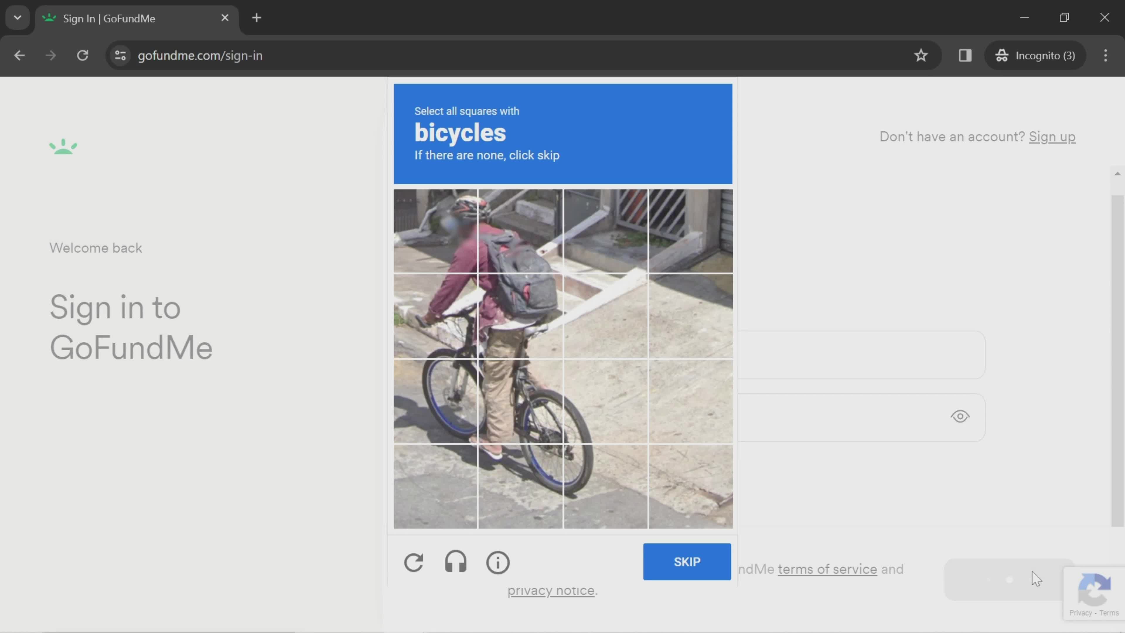Click the password input field
This screenshot has height=633, width=1125.
(861, 417)
